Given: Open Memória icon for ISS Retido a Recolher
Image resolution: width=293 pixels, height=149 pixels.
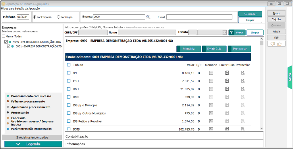Looking at the screenshot, I should tap(211, 121).
